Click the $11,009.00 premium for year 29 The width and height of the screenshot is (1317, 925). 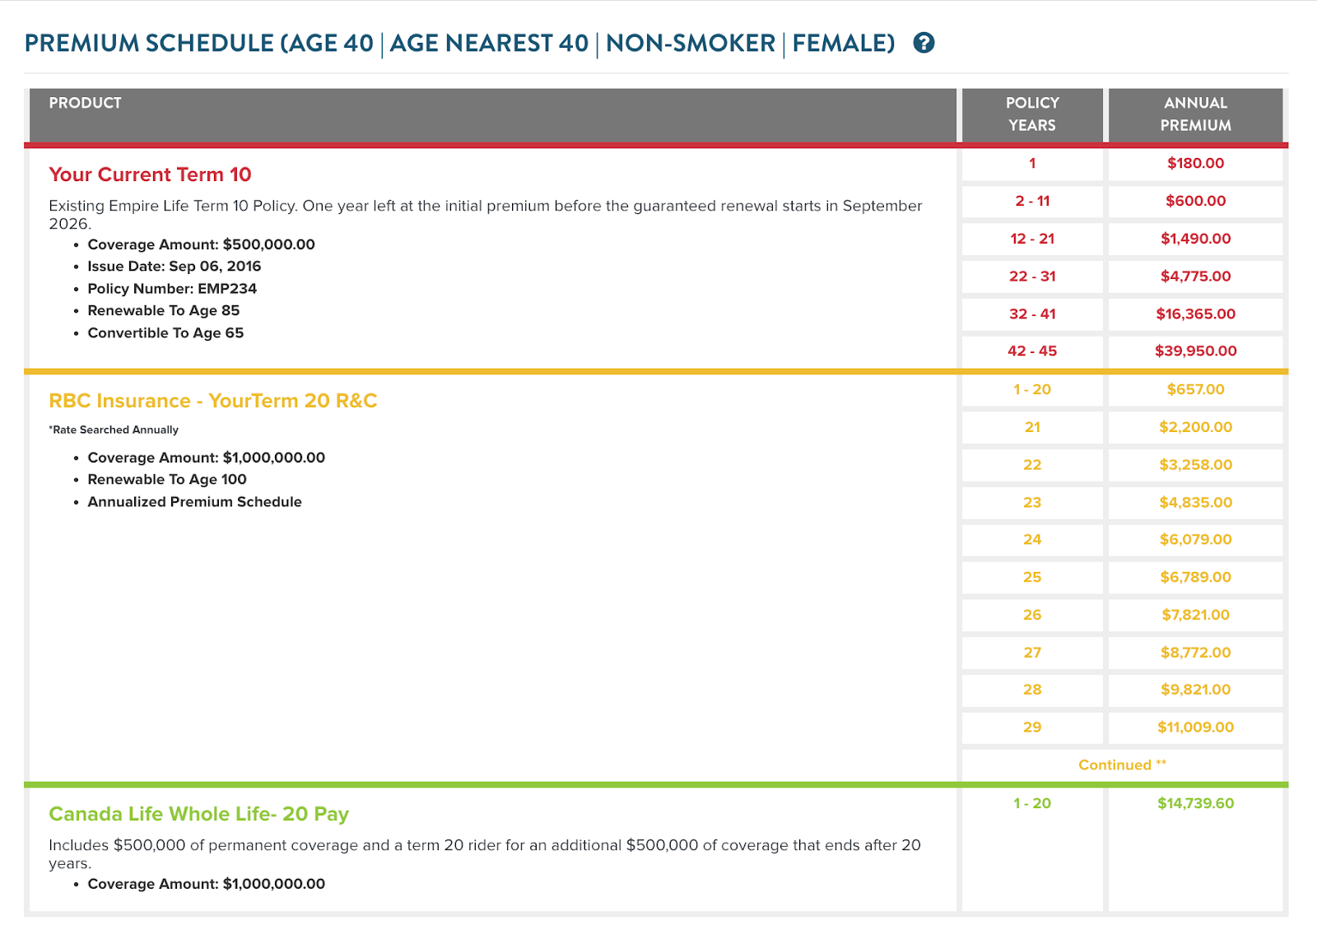tap(1195, 727)
